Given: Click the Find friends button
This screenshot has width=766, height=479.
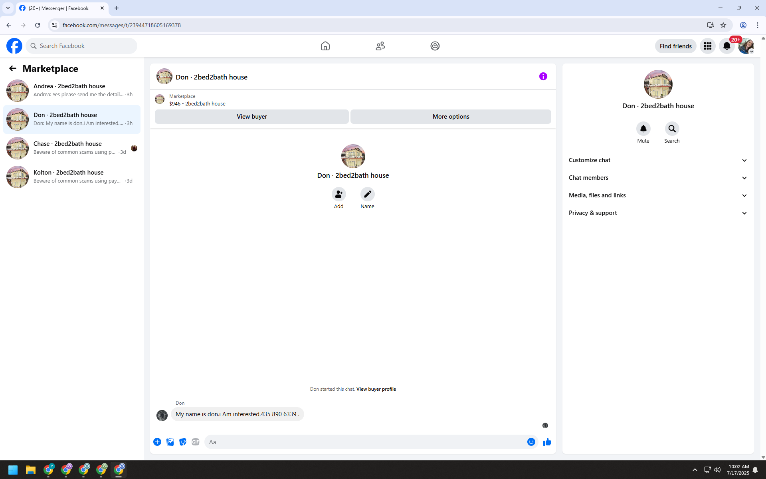Looking at the screenshot, I should coord(675,46).
